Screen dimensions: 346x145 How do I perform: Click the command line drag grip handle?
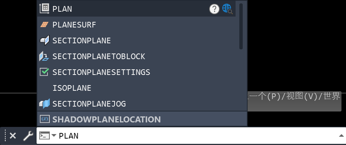click(5, 136)
